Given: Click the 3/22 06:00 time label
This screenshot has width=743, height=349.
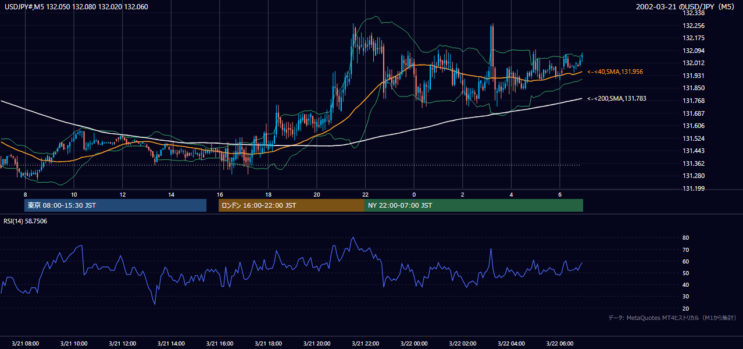Looking at the screenshot, I should pyautogui.click(x=559, y=343).
